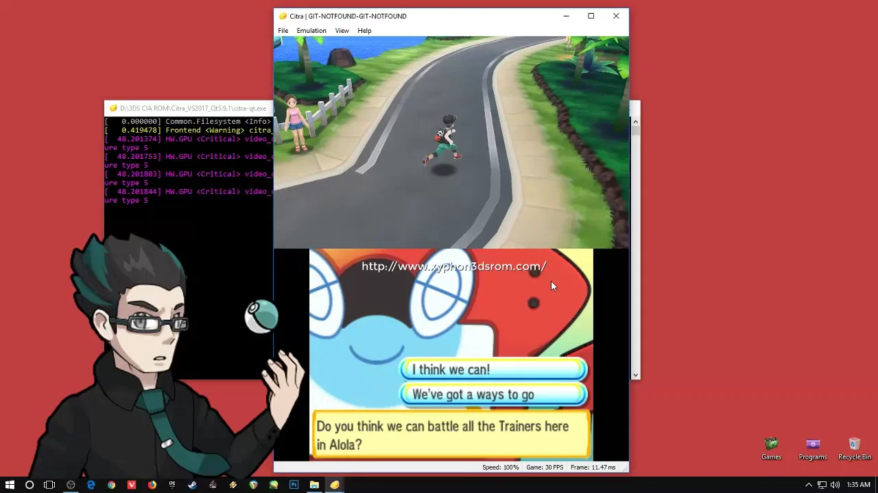Click the "Speed: 100%" status bar entry
This screenshot has height=493, width=878.
pyautogui.click(x=501, y=468)
